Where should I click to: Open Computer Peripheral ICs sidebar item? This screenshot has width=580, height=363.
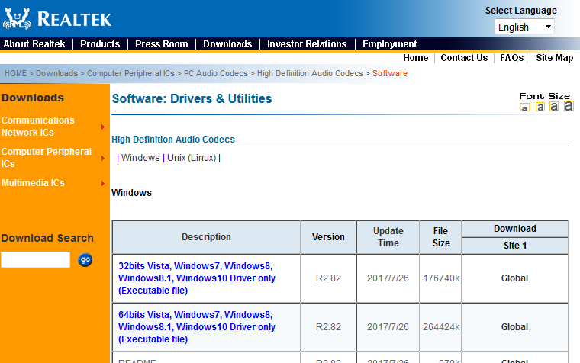coord(47,157)
